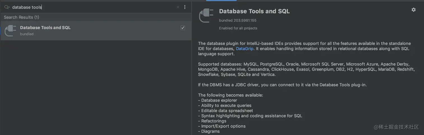Click 'Enabled for all projects' text

pyautogui.click(x=238, y=28)
